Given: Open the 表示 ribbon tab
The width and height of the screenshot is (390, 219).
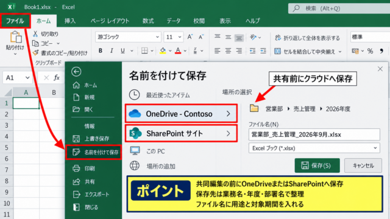Looking at the screenshot, I should pyautogui.click(x=225, y=21).
